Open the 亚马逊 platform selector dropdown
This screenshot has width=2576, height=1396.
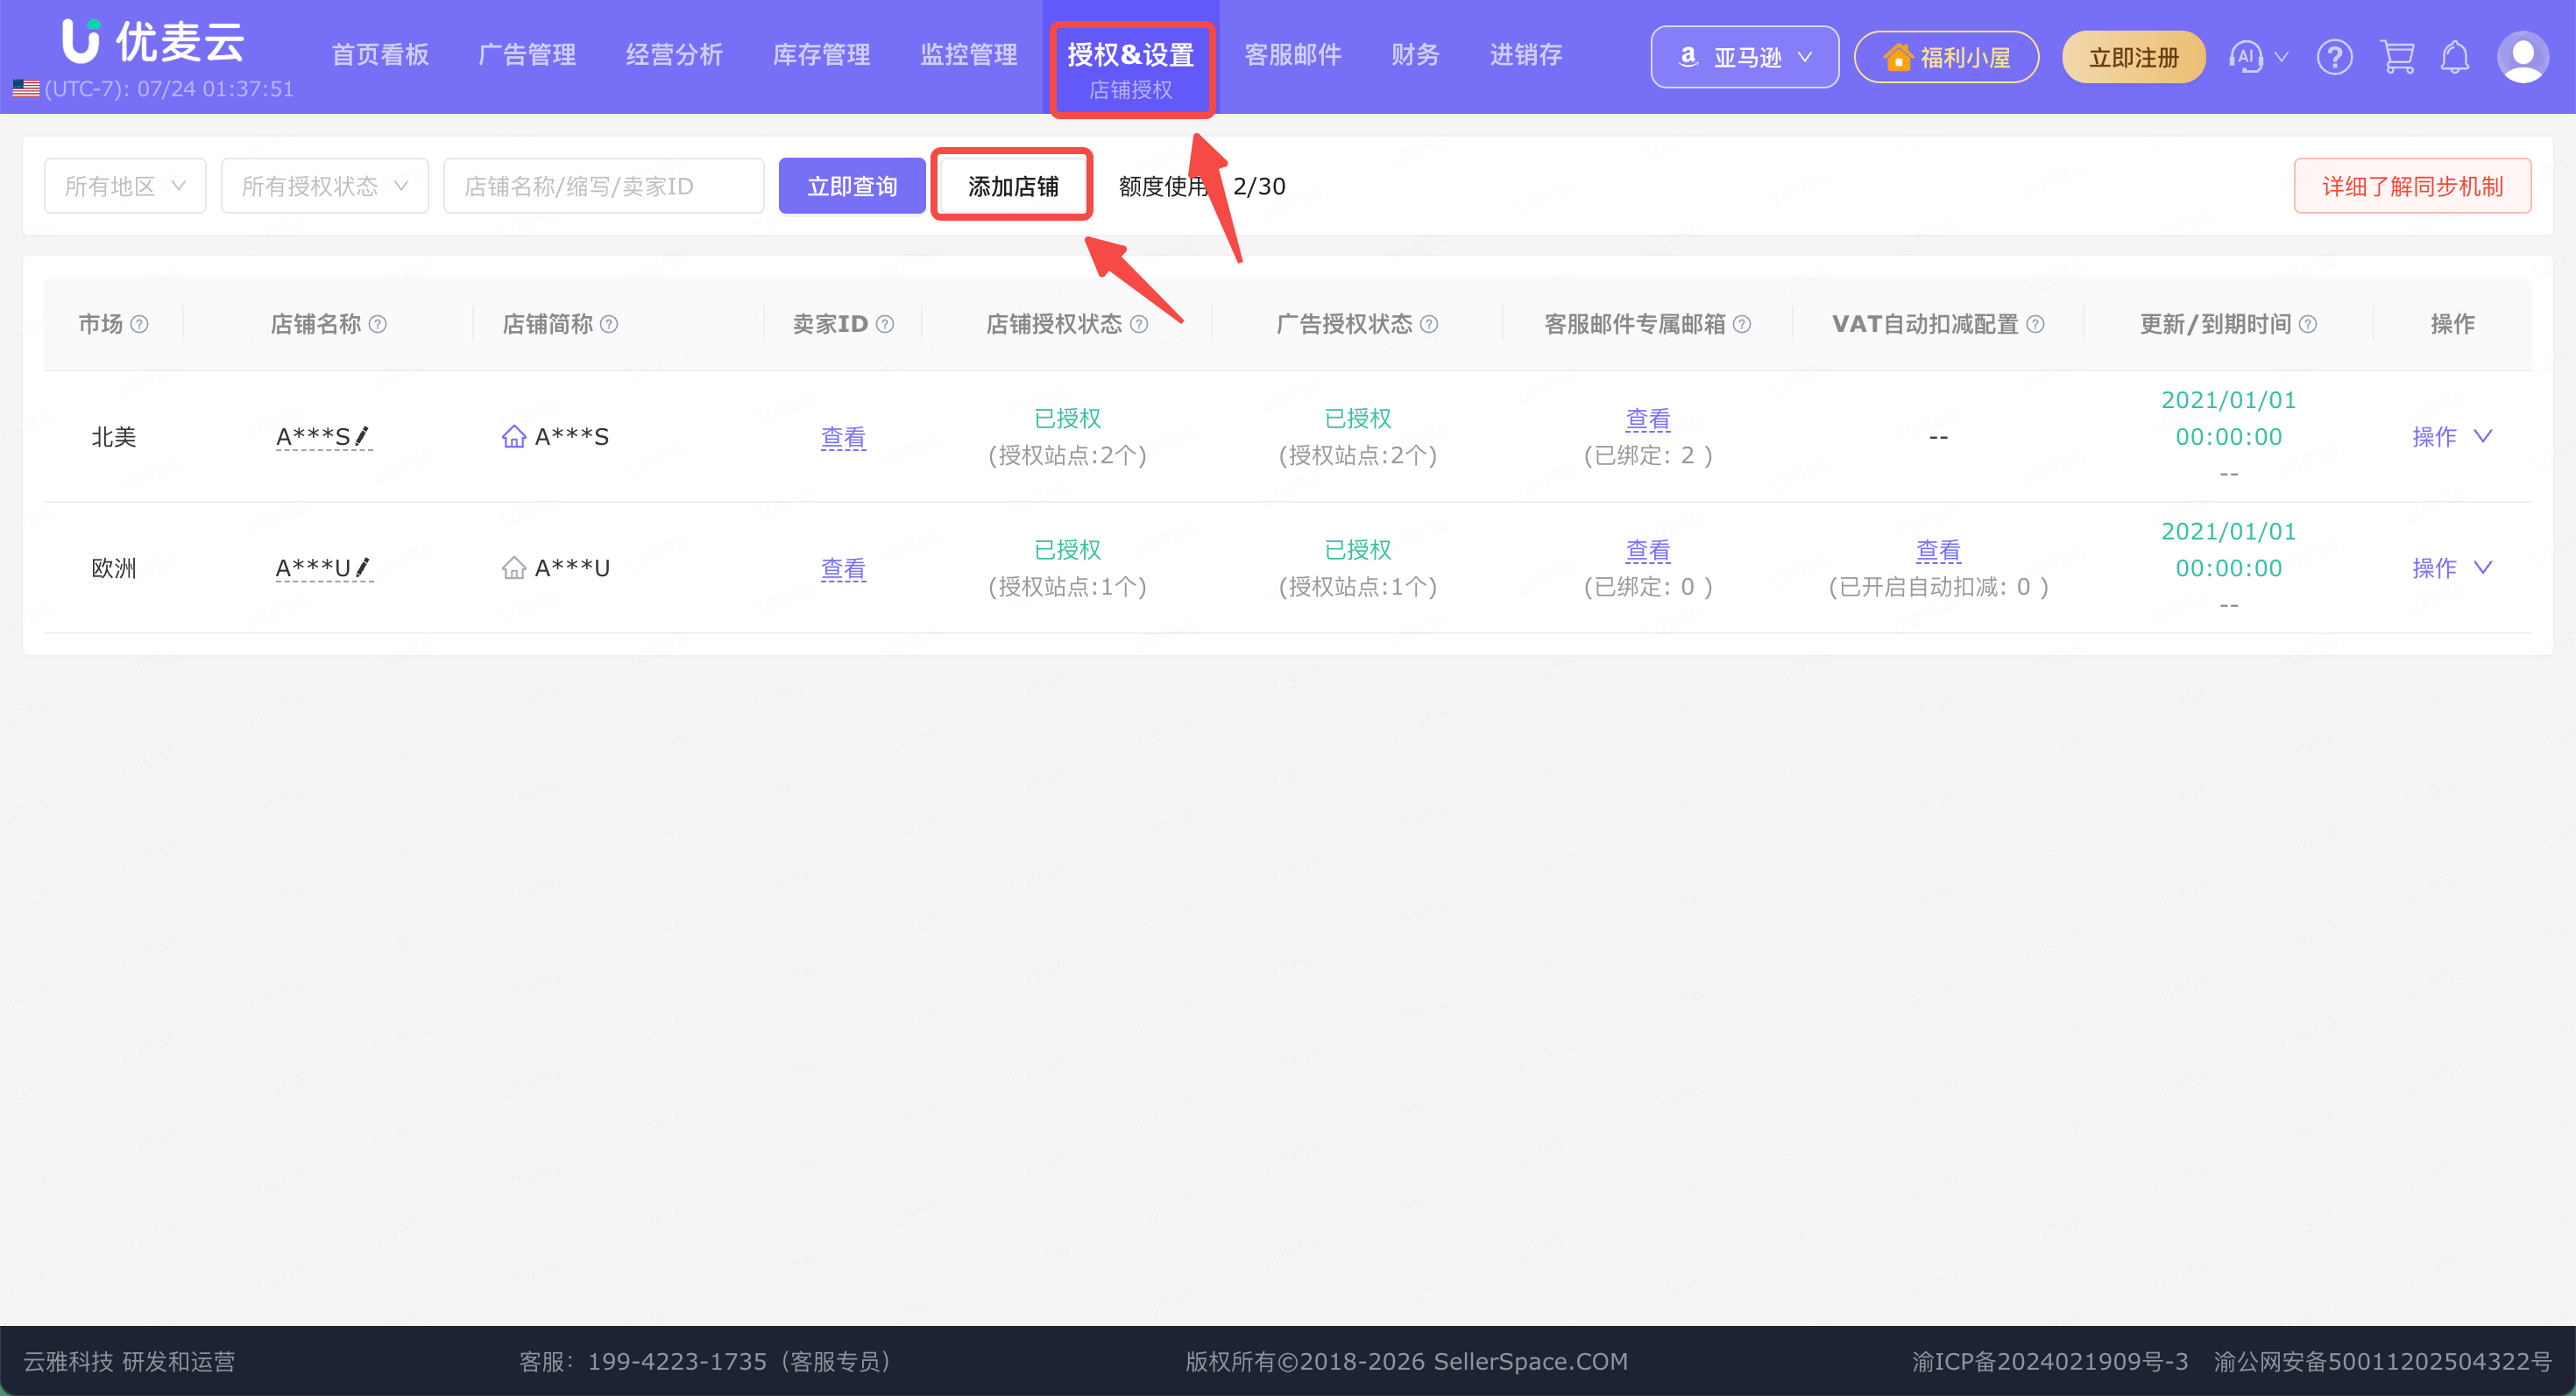pyautogui.click(x=1745, y=57)
